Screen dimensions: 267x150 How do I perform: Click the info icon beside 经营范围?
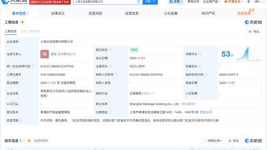point(21,120)
